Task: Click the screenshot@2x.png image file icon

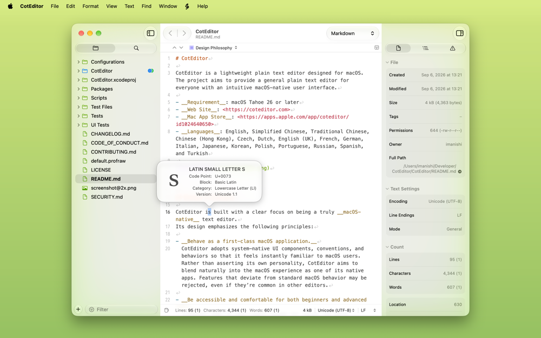Action: click(x=85, y=188)
